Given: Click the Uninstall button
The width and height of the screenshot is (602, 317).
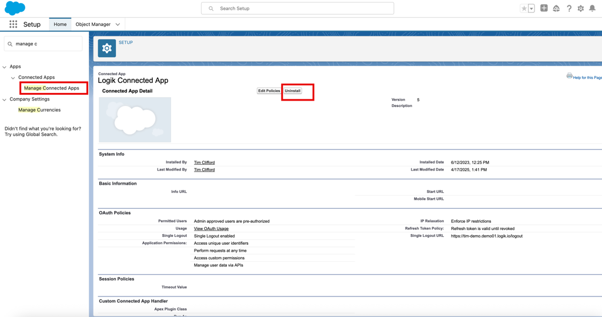Looking at the screenshot, I should [x=293, y=91].
